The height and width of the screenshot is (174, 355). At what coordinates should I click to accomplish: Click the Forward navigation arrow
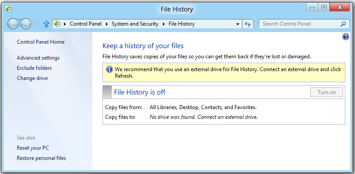pos(26,24)
